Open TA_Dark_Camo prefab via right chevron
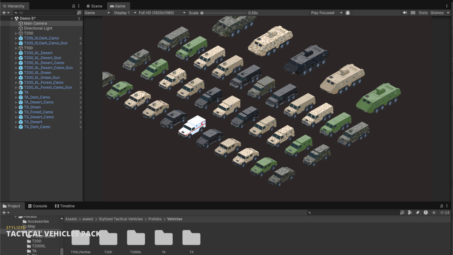 80,97
